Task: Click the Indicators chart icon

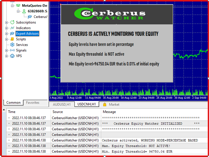Action: pyautogui.click(x=12, y=28)
